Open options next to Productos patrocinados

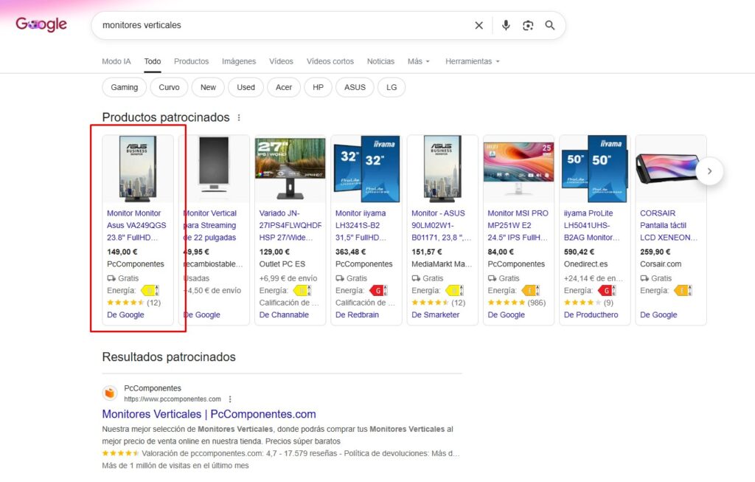coord(239,117)
